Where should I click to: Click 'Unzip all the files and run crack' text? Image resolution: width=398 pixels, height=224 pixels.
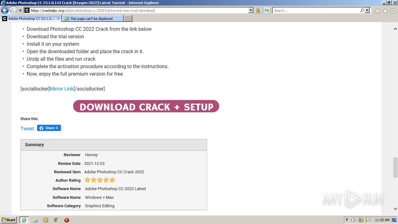tap(61, 59)
